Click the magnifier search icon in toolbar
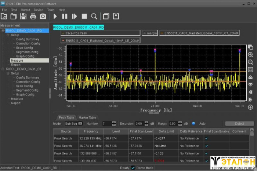257x171 pixels. coord(94,17)
